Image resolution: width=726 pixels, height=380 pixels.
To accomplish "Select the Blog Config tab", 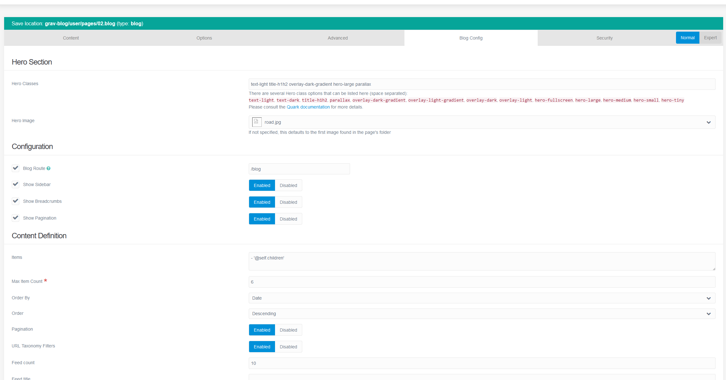I will click(x=471, y=38).
